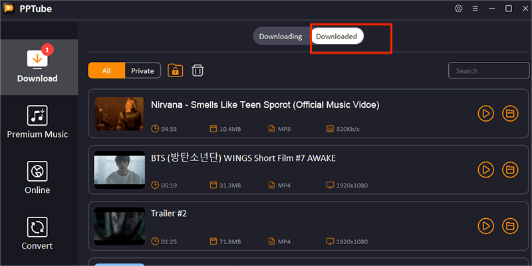The image size is (532, 266).
Task: Open the hamburger menu in title bar
Action: 475,9
